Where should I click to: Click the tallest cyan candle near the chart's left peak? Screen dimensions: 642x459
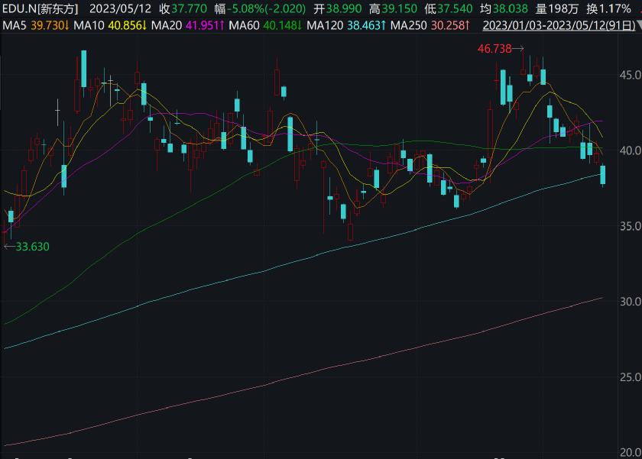[x=83, y=68]
